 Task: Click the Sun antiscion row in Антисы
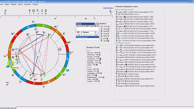coord(105,27)
